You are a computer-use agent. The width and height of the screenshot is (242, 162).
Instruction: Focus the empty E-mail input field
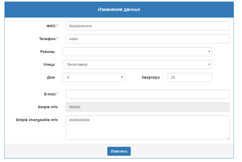(148, 94)
